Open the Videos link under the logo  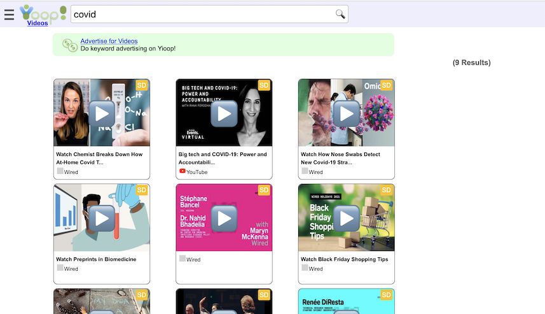click(x=38, y=23)
